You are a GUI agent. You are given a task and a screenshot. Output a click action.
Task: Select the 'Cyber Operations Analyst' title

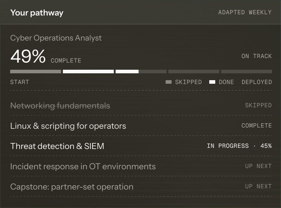56,38
